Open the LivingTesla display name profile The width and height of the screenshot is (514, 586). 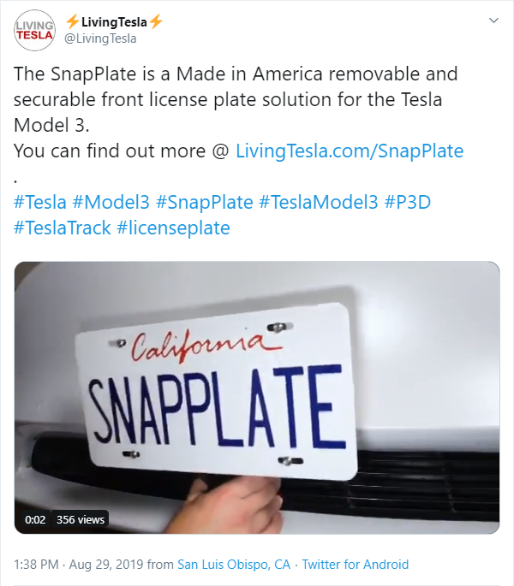tap(114, 22)
